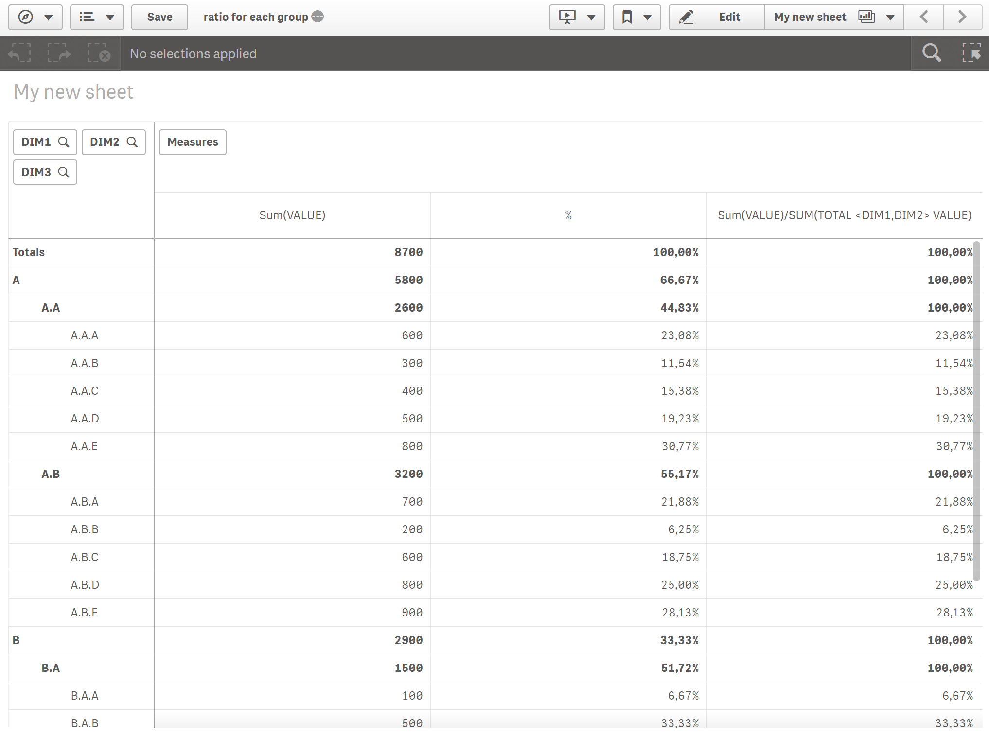989x739 pixels.
Task: Select the Measures tab
Action: tap(192, 141)
